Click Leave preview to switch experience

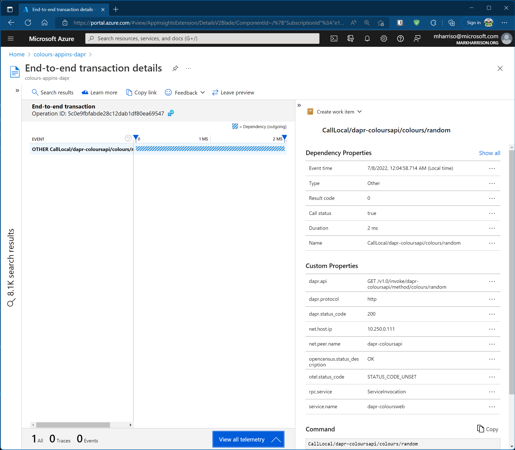[233, 93]
